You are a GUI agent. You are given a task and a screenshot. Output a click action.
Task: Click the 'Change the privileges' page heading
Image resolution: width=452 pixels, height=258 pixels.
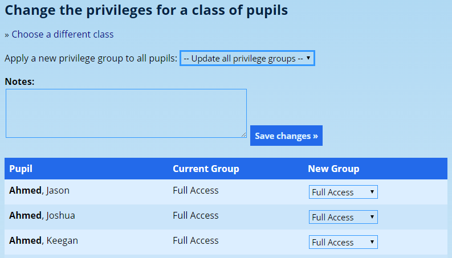[x=146, y=10]
